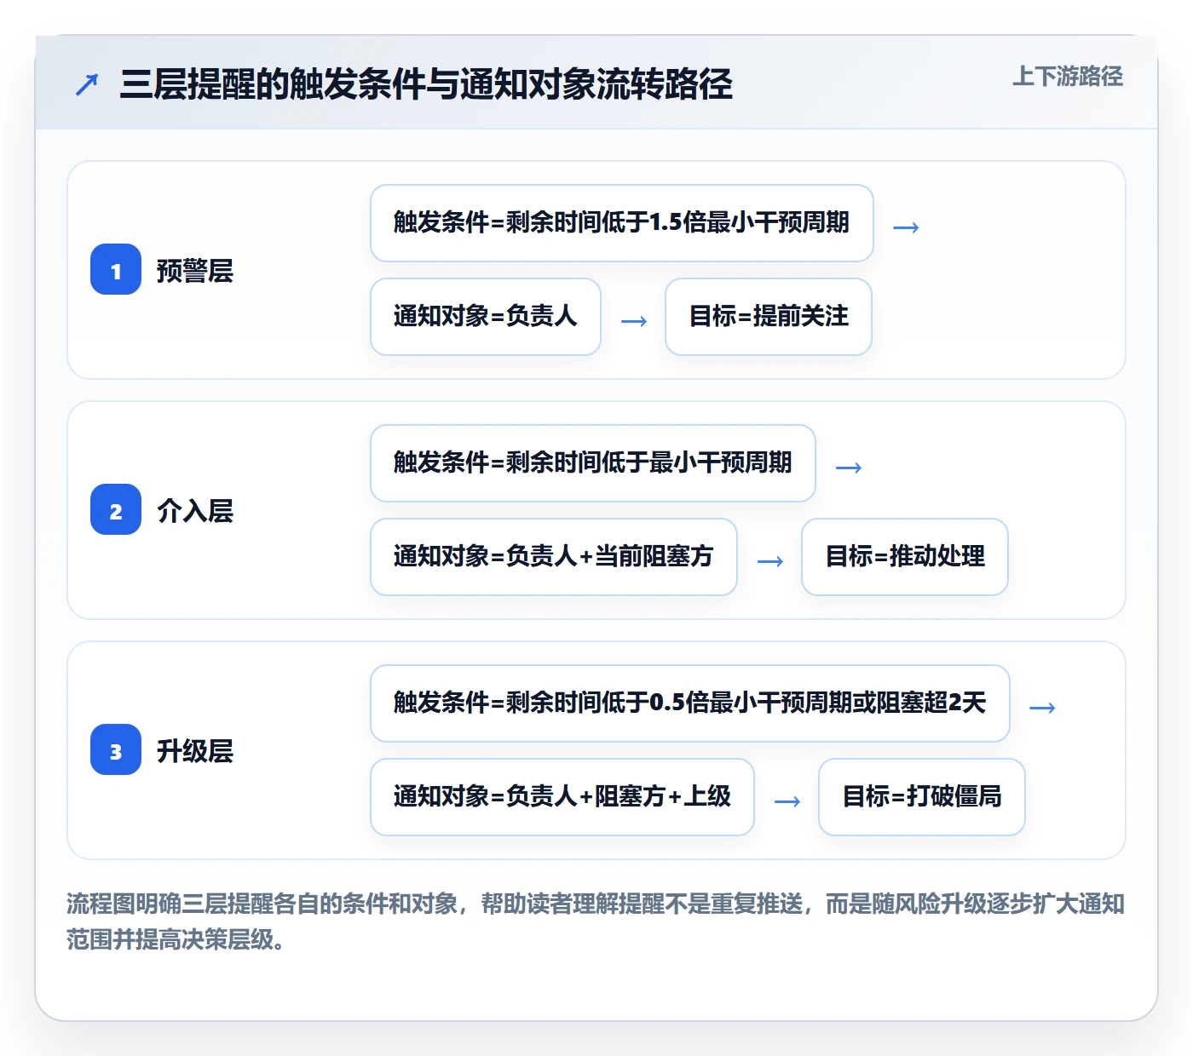
Task: Click the 通知对象=负责人 box
Action: pyautogui.click(x=486, y=317)
